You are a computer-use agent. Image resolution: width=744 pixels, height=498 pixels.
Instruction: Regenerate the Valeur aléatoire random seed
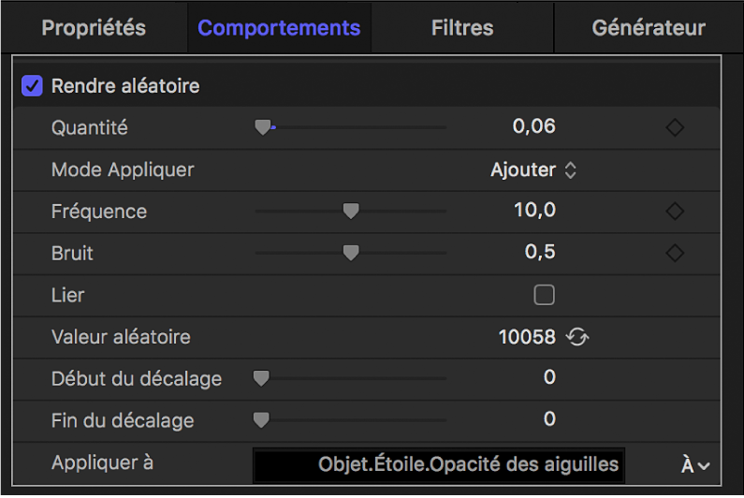click(577, 337)
